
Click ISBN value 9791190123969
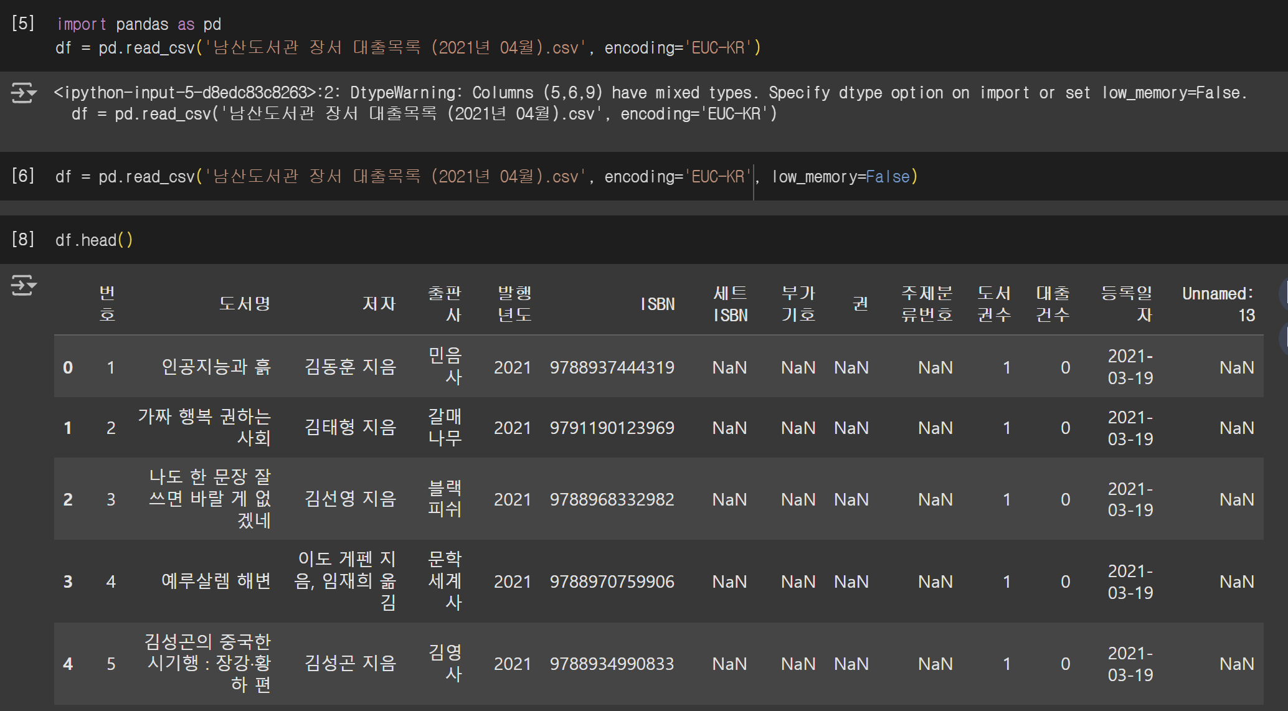tap(612, 428)
